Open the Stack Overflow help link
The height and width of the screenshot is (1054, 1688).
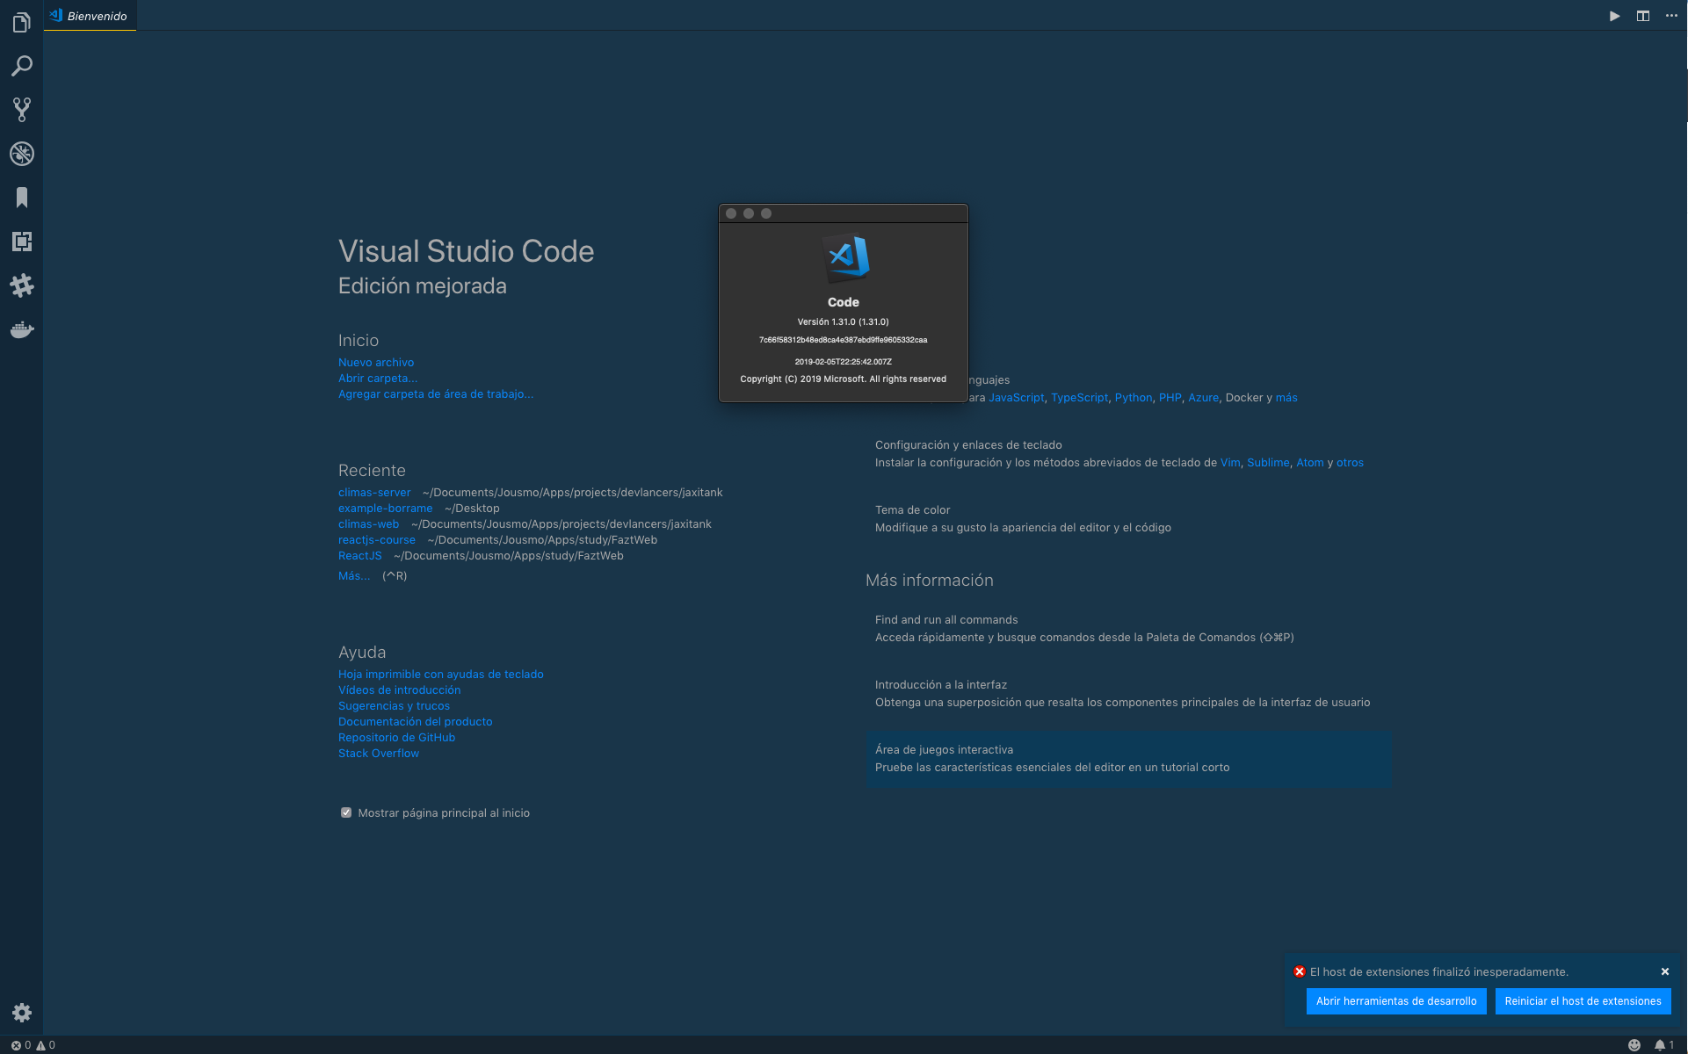coord(379,753)
